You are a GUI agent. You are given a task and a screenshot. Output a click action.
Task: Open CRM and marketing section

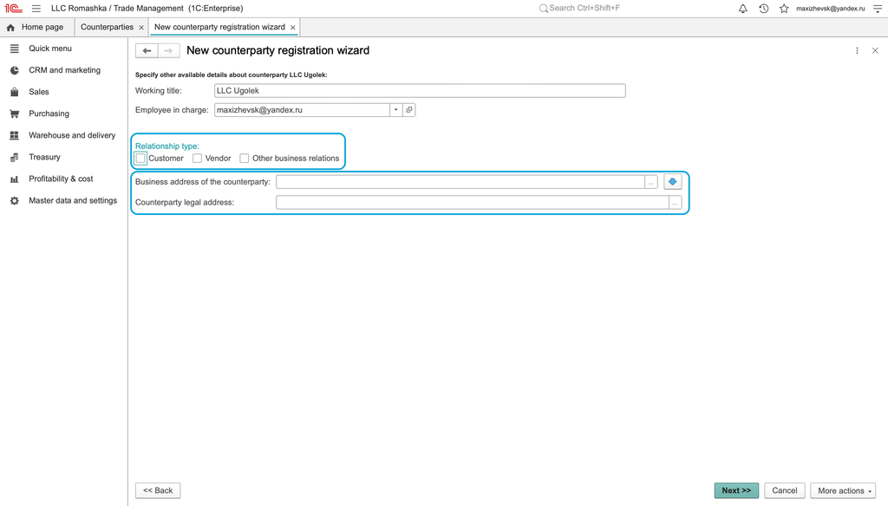(x=63, y=70)
